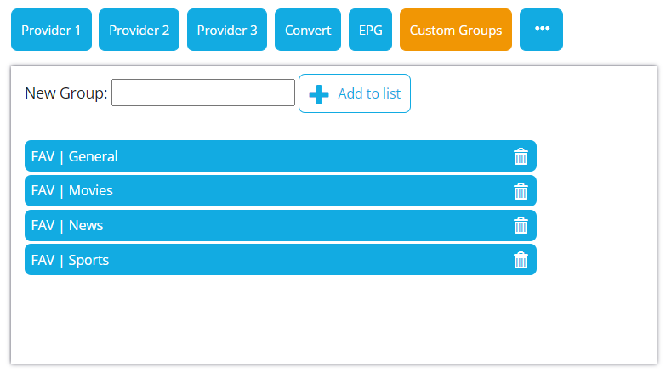Select the Custom Groups tab

456,30
